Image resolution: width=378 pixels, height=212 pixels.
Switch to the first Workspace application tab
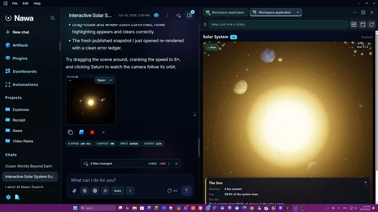tap(225, 12)
